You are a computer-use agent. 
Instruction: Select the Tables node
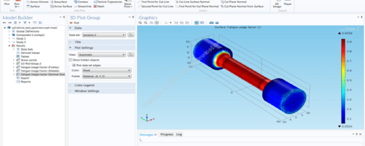tap(25, 57)
